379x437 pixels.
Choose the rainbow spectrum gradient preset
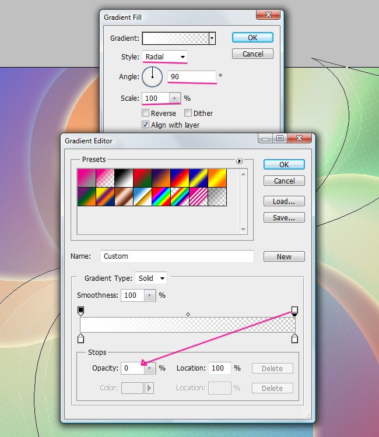point(161,196)
